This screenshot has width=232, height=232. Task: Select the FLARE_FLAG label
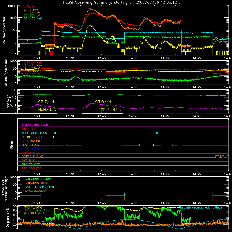30,145
